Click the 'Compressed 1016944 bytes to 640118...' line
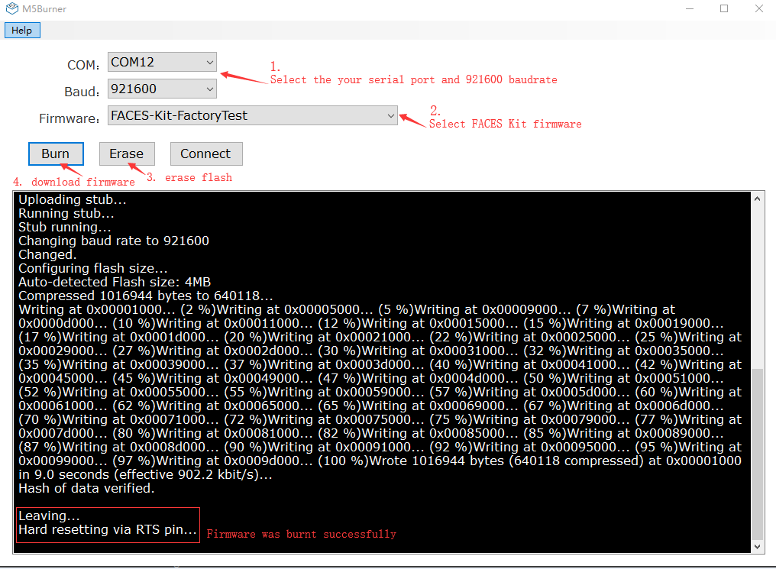 click(x=145, y=296)
